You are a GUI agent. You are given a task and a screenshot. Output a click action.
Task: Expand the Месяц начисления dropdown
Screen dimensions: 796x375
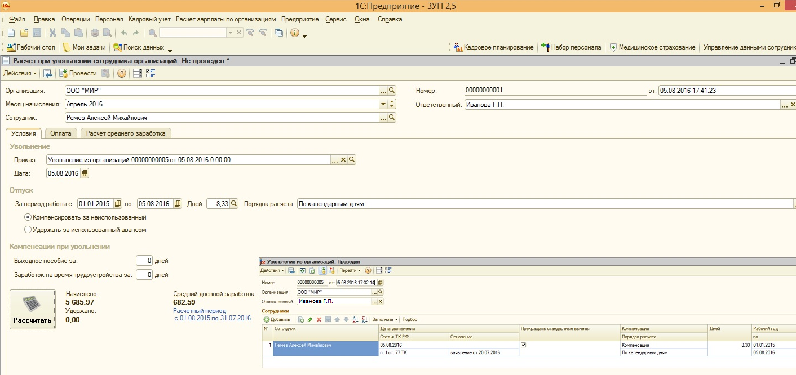coord(383,104)
